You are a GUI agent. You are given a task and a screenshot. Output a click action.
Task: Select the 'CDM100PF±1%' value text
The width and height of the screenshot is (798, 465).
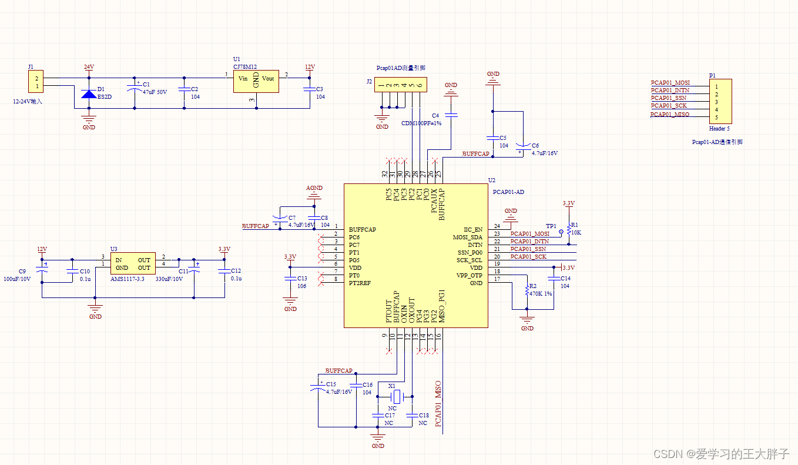click(421, 123)
